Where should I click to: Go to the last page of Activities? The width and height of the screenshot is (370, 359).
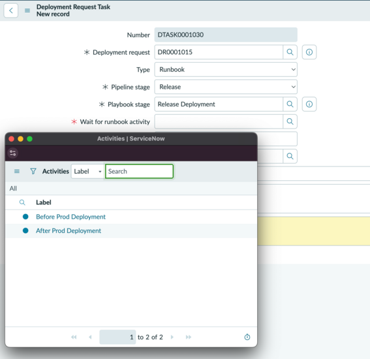189,337
